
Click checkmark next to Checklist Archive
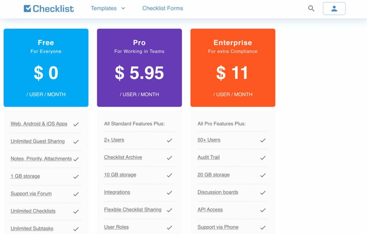[170, 158]
